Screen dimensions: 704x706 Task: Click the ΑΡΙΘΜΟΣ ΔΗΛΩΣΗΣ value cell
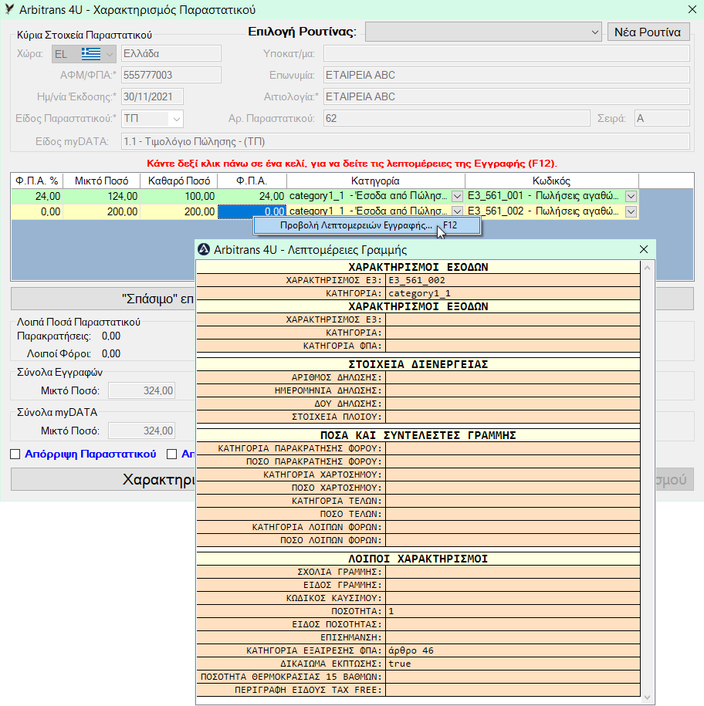[x=513, y=377]
